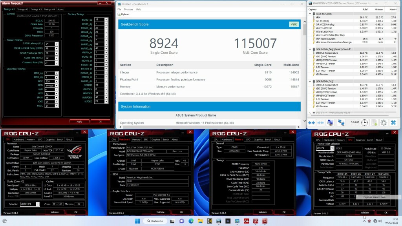The width and height of the screenshot is (402, 226).
Task: Switch to Timings #2 tab
Action: point(22,9)
